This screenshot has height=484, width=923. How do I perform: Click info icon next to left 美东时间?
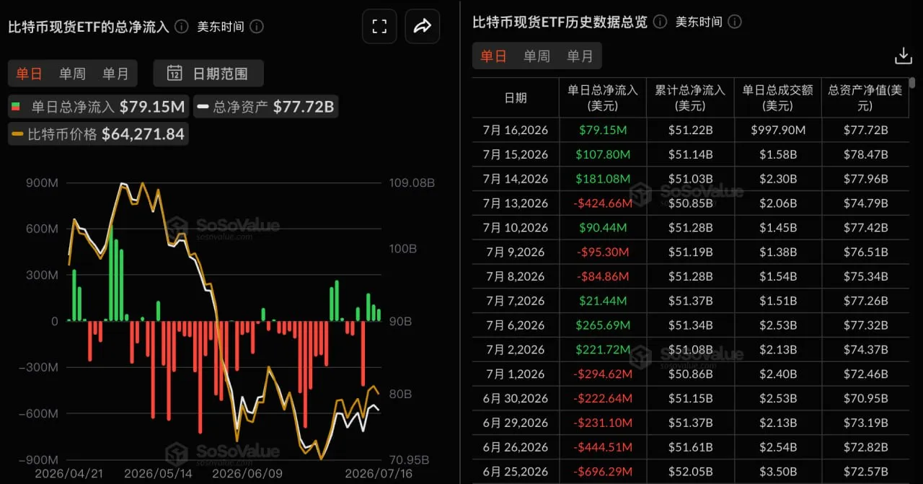click(257, 27)
